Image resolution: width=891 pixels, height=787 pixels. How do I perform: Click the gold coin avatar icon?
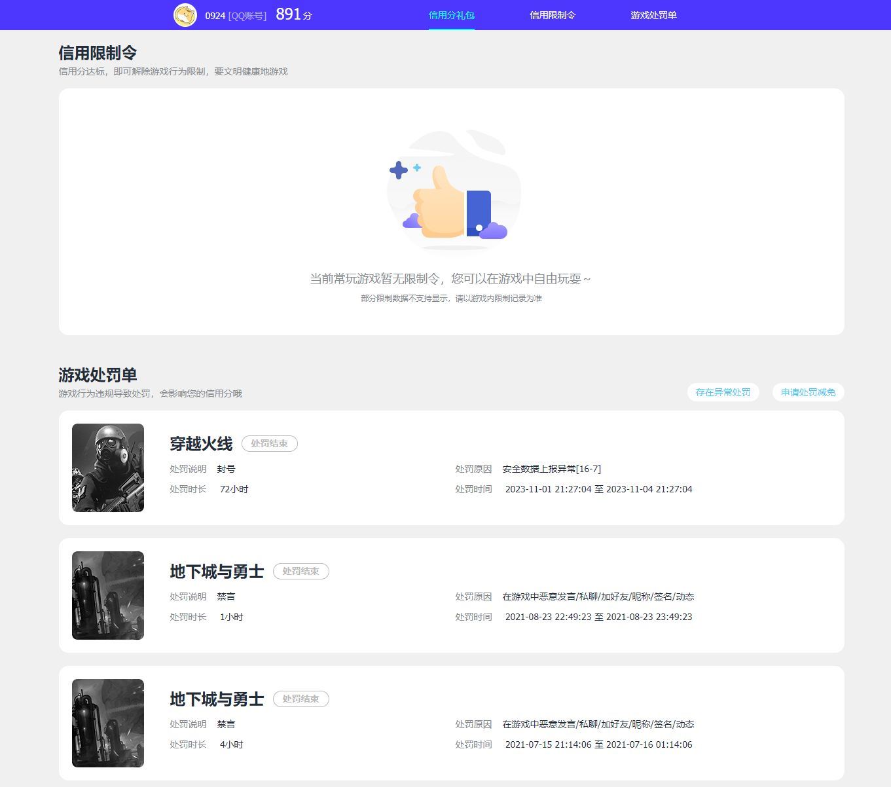[185, 14]
